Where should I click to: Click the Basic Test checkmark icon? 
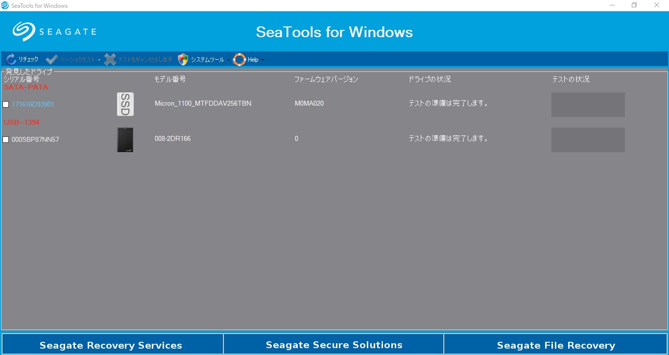pyautogui.click(x=52, y=60)
